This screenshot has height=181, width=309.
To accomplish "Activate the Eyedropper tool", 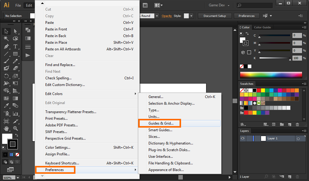I will (6, 106).
